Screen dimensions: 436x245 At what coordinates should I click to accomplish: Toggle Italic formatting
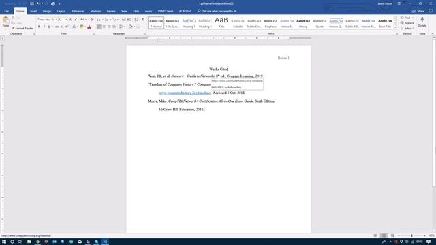44,27
